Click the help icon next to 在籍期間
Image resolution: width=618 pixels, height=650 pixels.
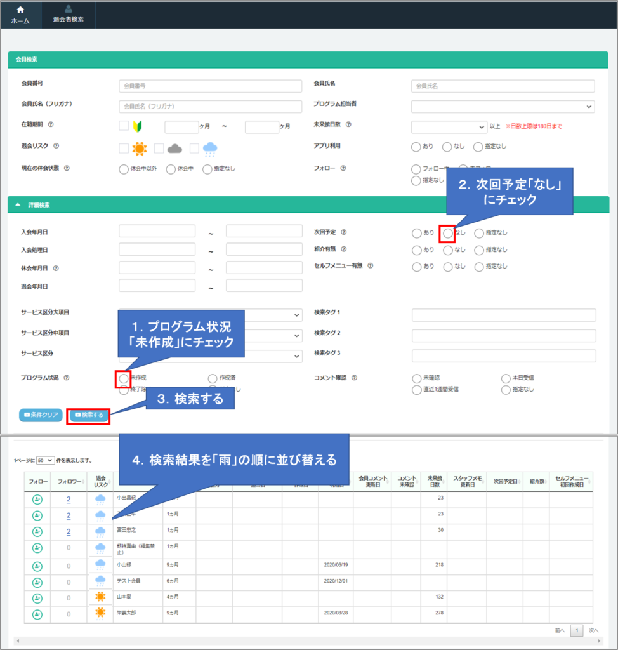51,125
